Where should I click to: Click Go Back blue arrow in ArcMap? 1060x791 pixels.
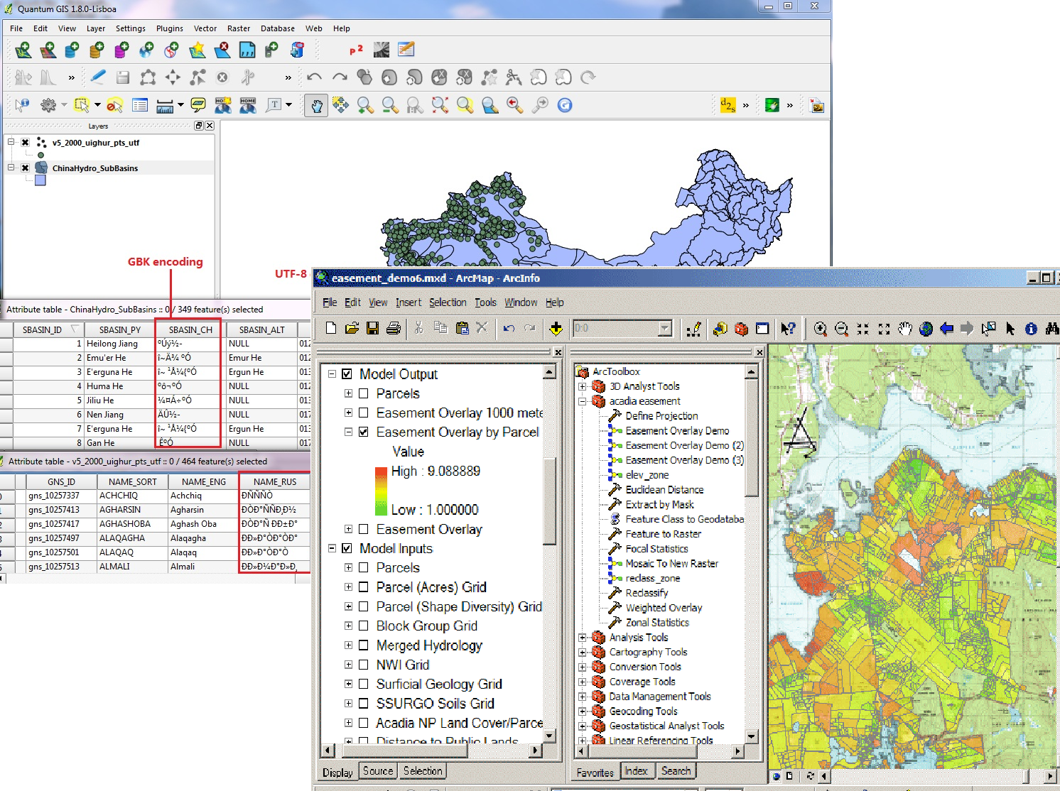(x=946, y=329)
